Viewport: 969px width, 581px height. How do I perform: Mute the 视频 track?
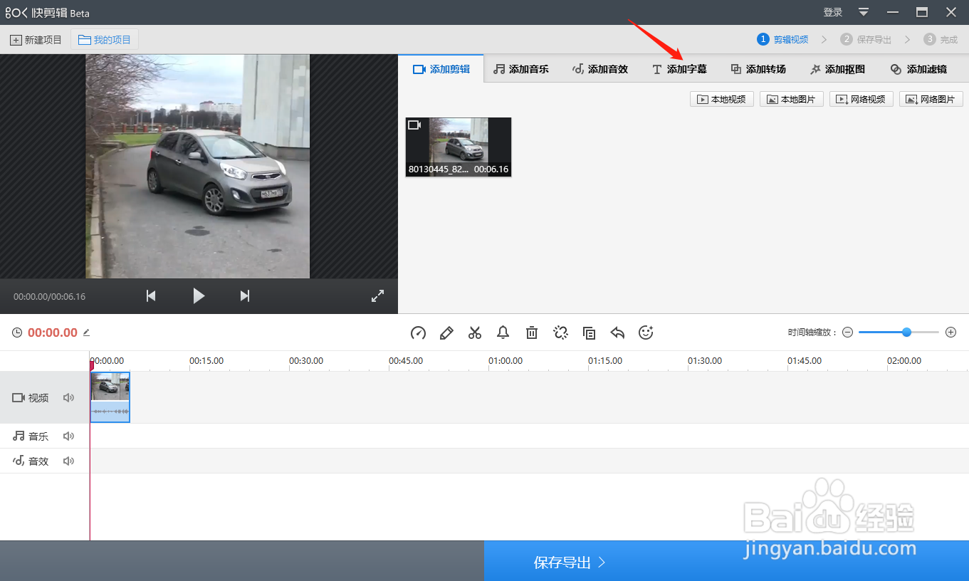tap(68, 398)
